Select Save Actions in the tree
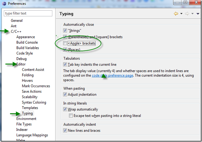Image resolution: width=202 pixels, height=142 pixels. pyautogui.click(x=32, y=91)
